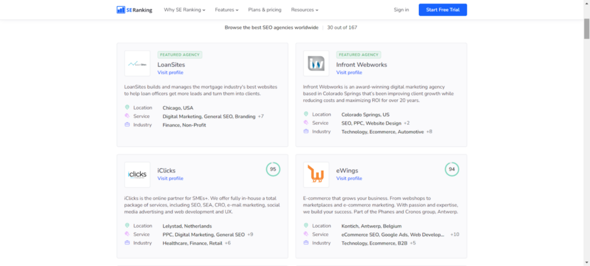Click the Infront Webworks agency name
The width and height of the screenshot is (590, 266).
pyautogui.click(x=362, y=64)
